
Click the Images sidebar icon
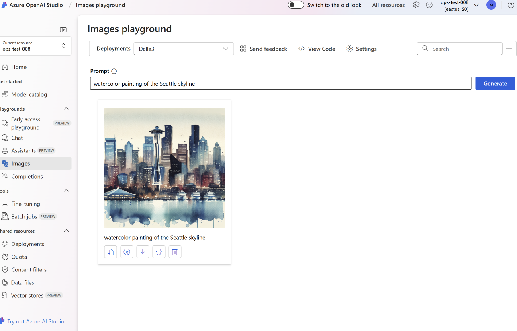5,163
